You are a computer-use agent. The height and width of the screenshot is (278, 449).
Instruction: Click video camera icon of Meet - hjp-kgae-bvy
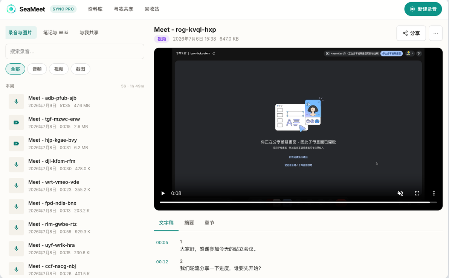point(16,144)
